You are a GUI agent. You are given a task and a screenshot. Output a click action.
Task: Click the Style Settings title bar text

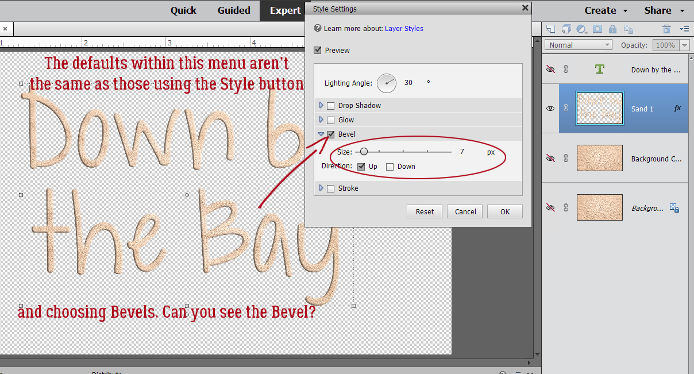coord(334,9)
